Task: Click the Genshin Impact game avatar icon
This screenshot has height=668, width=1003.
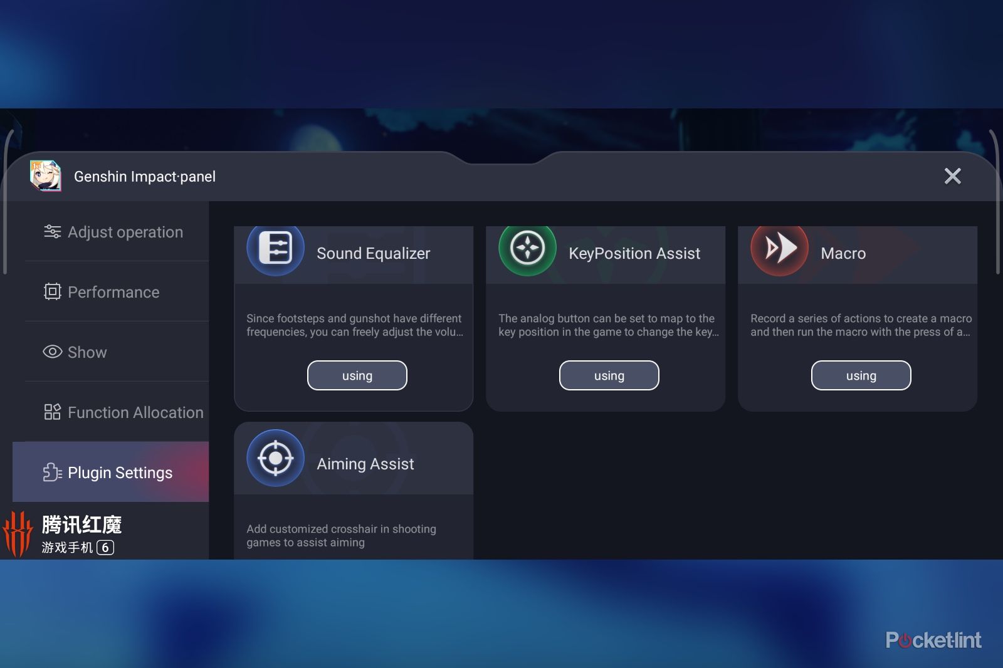Action: [46, 175]
